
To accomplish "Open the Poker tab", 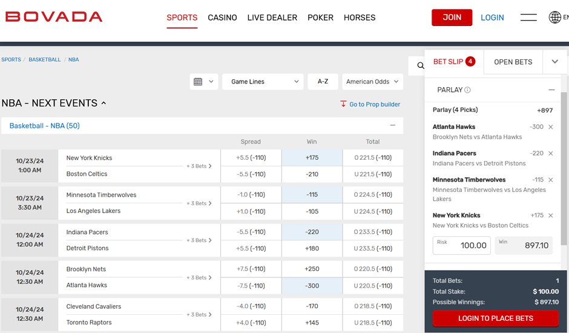I will (x=320, y=18).
